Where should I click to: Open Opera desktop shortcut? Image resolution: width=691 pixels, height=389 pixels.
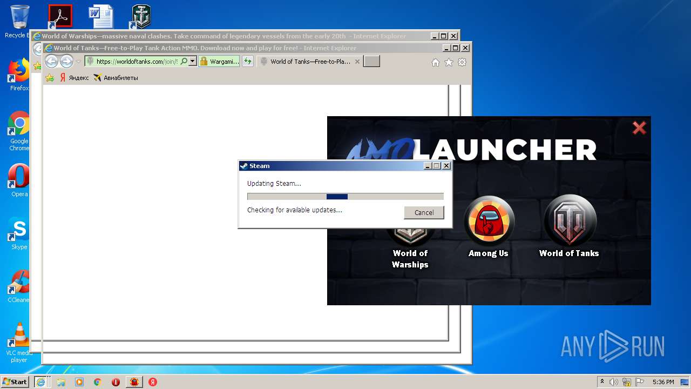19,180
